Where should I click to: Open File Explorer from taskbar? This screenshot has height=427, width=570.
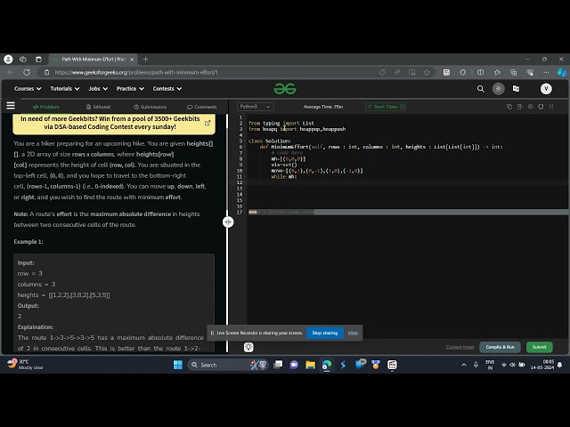[x=310, y=365]
